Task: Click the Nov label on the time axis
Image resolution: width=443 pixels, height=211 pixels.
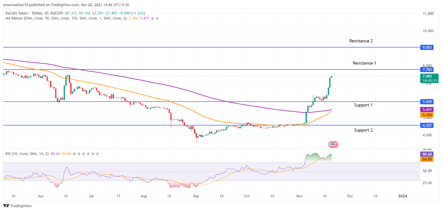Action: point(299,196)
